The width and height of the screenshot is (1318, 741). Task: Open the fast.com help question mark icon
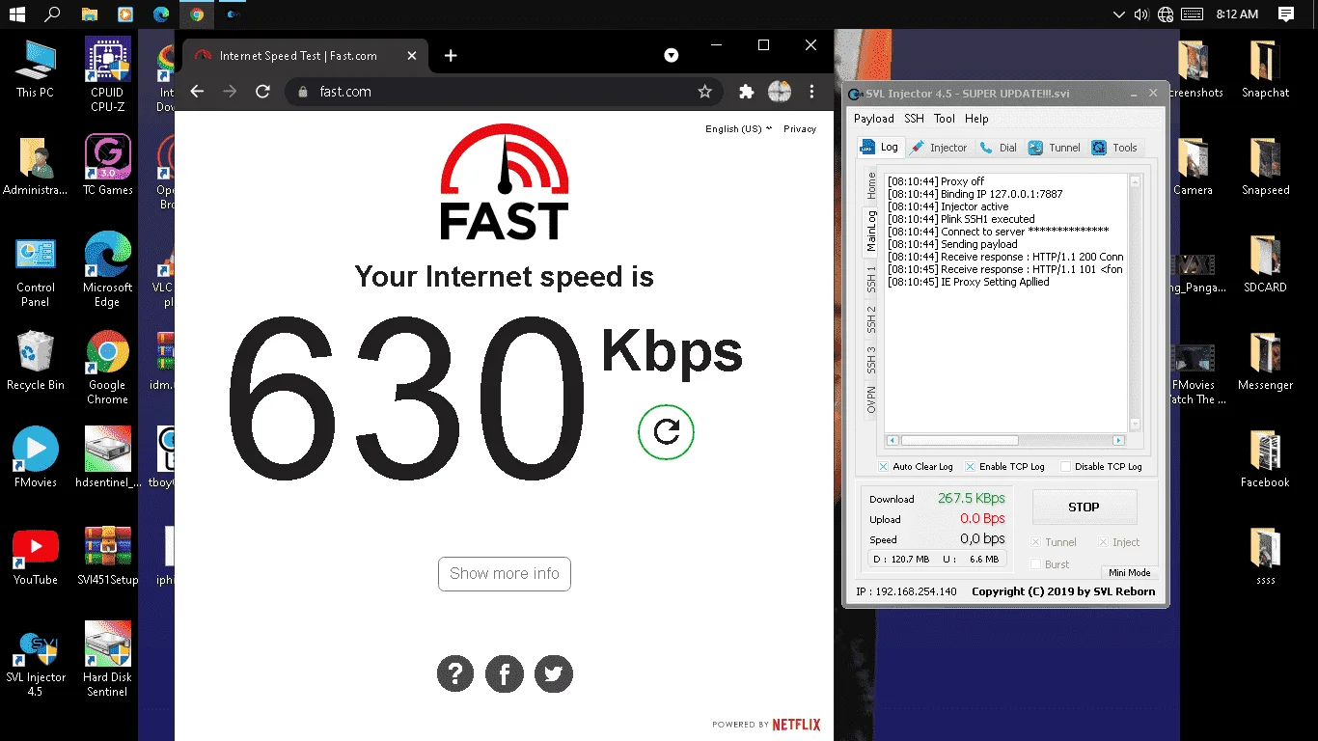(455, 673)
